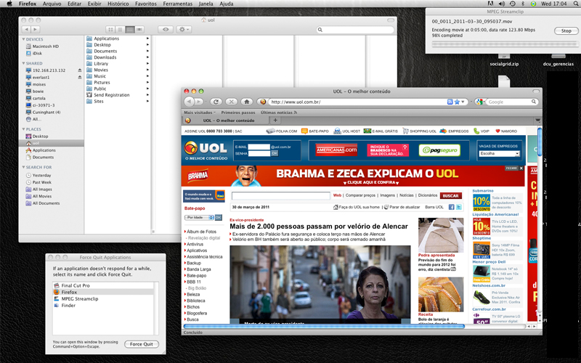Click Firefox horizontal scrollbar
Image resolution: width=581 pixels, height=363 pixels.
click(324, 326)
